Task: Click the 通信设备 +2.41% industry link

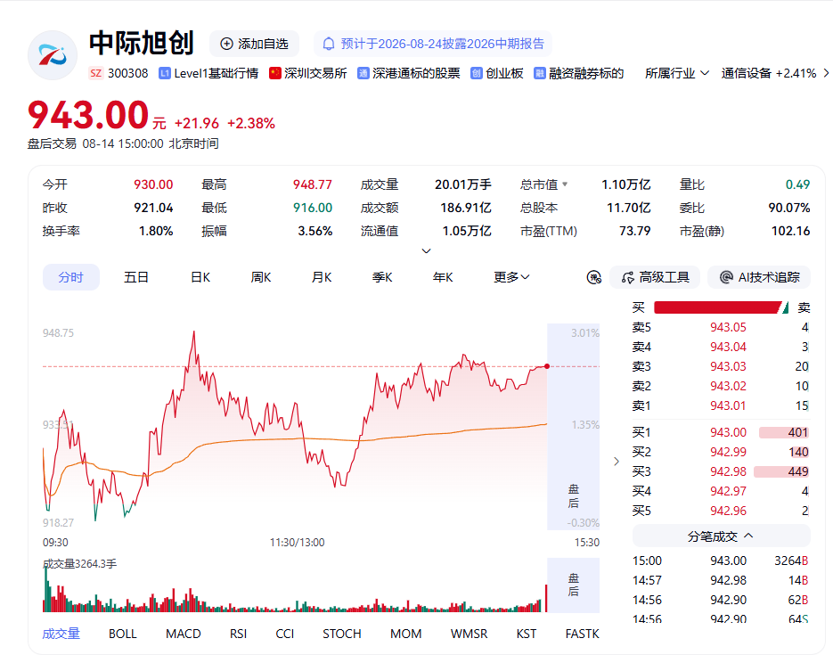Action: tap(769, 73)
